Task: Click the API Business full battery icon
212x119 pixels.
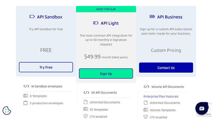Action: pyautogui.click(x=152, y=17)
